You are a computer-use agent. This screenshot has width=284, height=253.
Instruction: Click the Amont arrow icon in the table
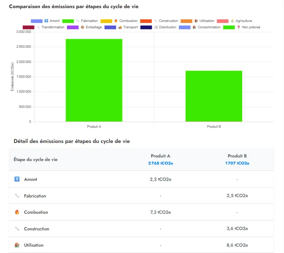click(x=17, y=179)
